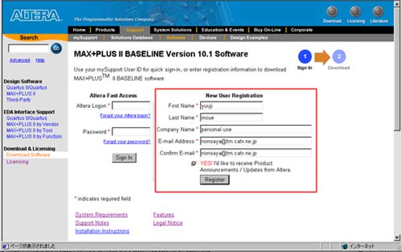The width and height of the screenshot is (402, 252).
Task: Open the search Help link
Action: click(x=40, y=60)
